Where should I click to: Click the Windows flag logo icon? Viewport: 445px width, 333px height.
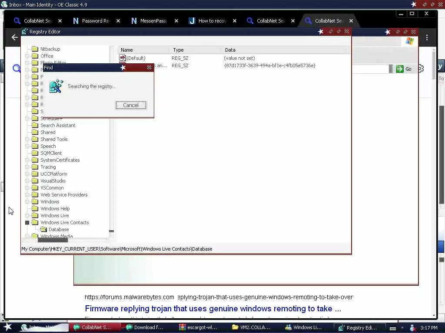click(x=409, y=41)
